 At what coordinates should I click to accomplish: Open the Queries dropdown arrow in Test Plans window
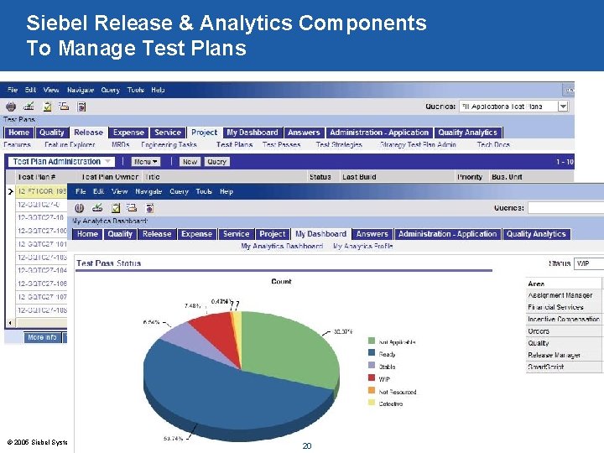point(563,107)
